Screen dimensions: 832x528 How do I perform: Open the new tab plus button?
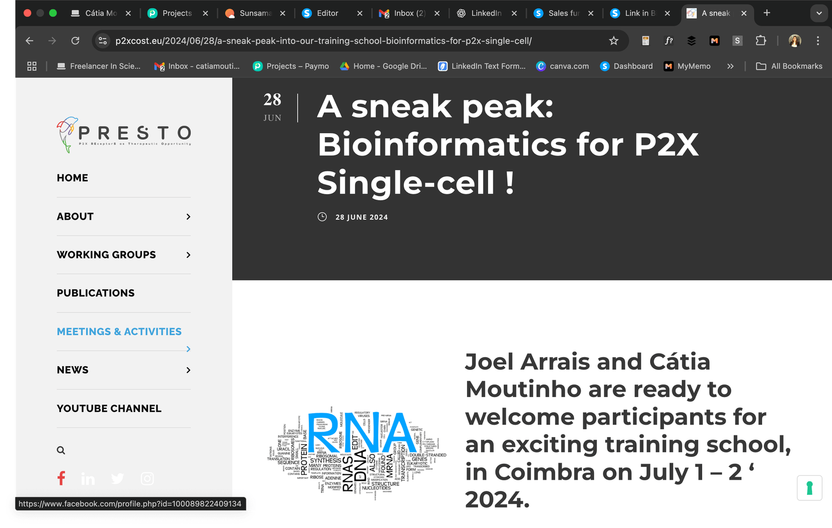767,13
